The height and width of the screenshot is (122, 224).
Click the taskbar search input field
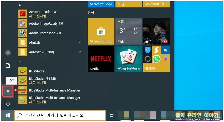(60, 115)
